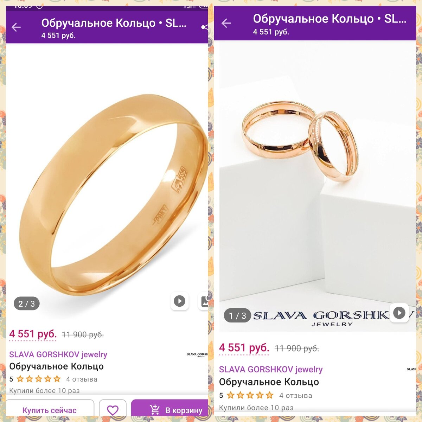Screen dimensions: 422x422
Task: Add ring to favorites with heart icon
Action: 113,410
